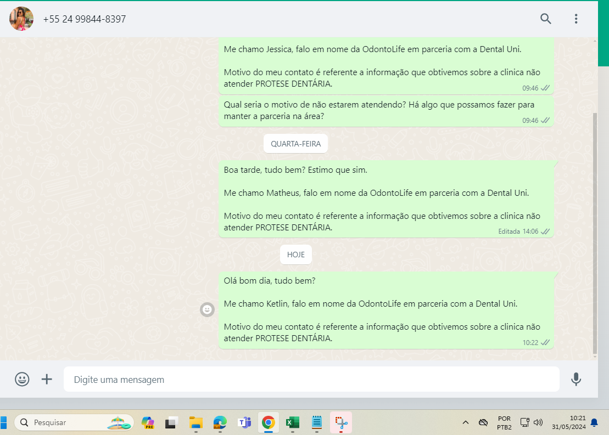The width and height of the screenshot is (609, 435).
Task: Open the contact's profile photo
Action: (21, 19)
